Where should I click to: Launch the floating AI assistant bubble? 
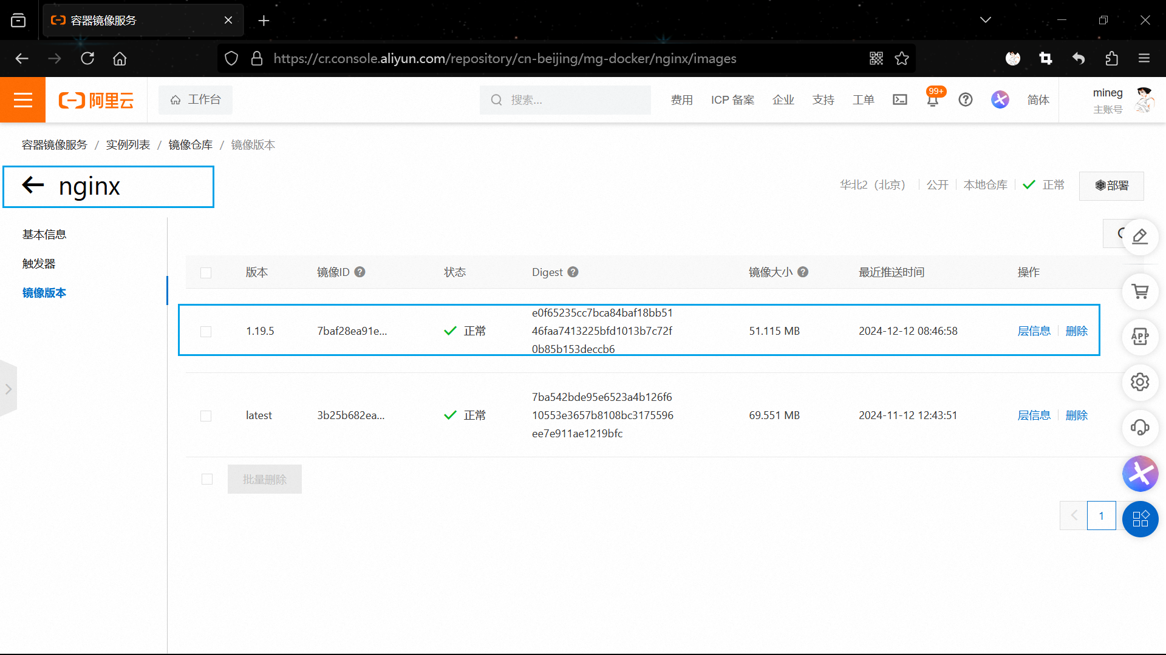pos(1140,474)
